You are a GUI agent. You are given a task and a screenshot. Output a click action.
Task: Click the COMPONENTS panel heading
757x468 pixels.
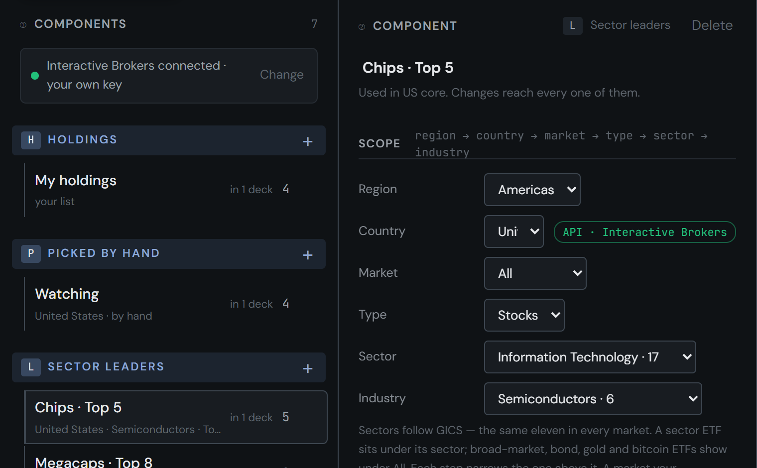click(80, 24)
